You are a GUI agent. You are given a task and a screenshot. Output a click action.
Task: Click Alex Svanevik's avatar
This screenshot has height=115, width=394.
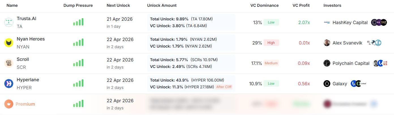point(327,43)
